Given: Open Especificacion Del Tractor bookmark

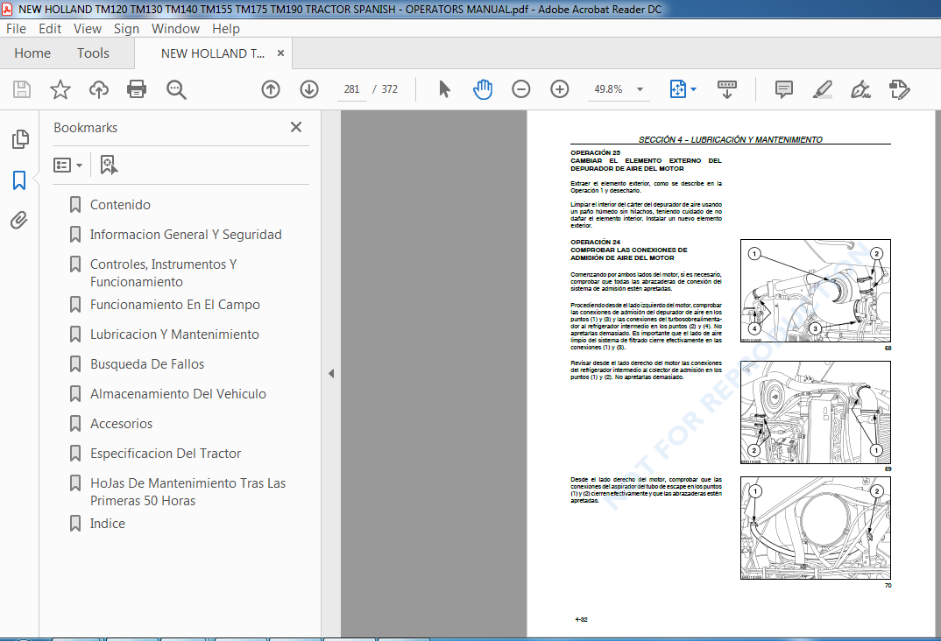Looking at the screenshot, I should (x=166, y=454).
